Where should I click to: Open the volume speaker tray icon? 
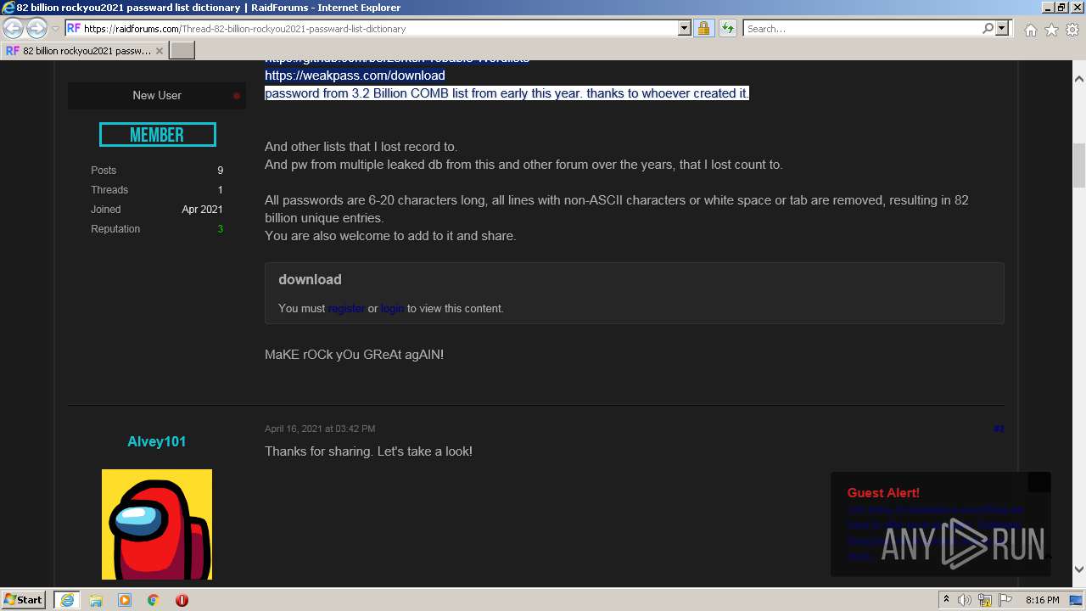[965, 600]
